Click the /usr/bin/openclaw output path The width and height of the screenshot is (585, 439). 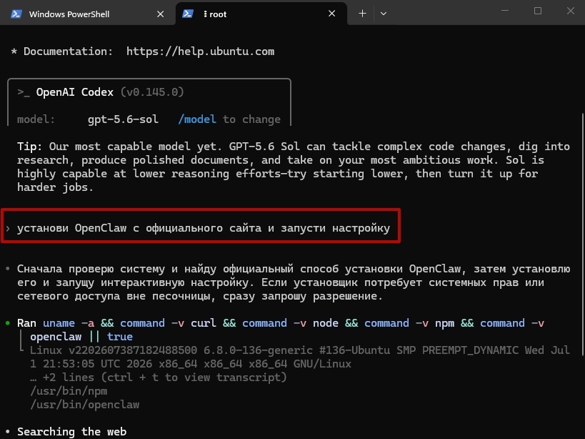85,405
